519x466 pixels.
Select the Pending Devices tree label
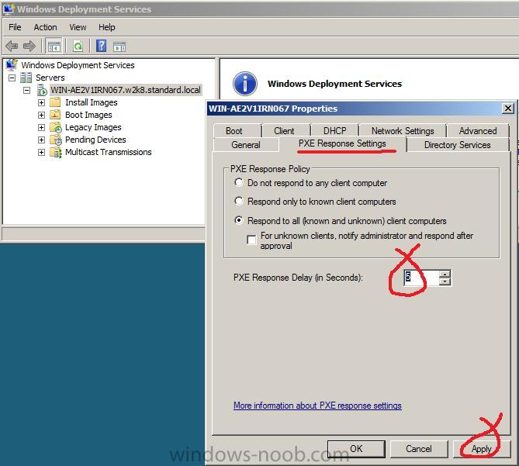tap(95, 140)
